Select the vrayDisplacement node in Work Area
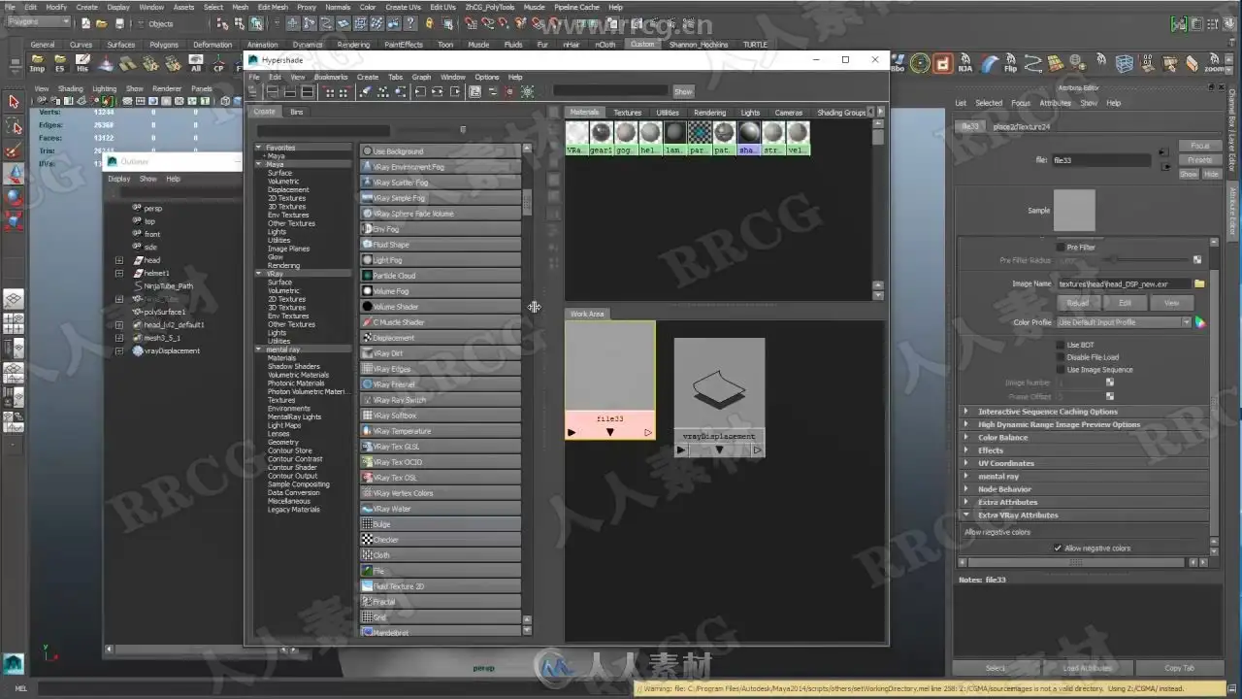The image size is (1242, 699). pos(719,396)
